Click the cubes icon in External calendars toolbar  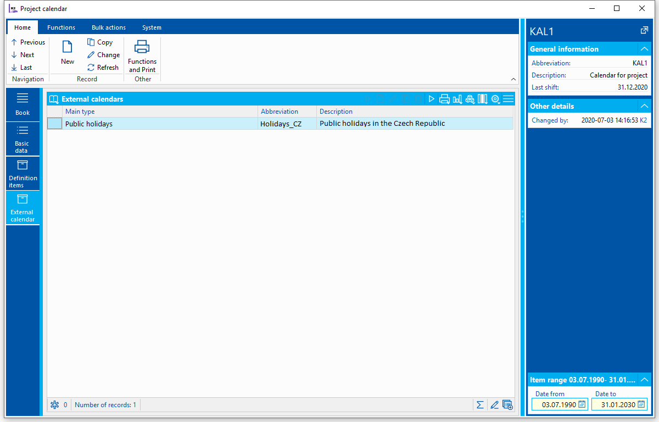[470, 99]
